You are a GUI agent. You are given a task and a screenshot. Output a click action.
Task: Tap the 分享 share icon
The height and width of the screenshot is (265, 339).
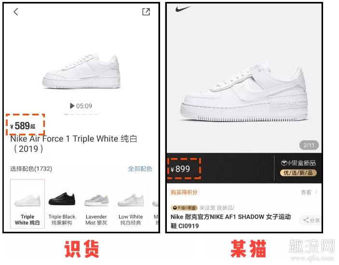click(311, 220)
